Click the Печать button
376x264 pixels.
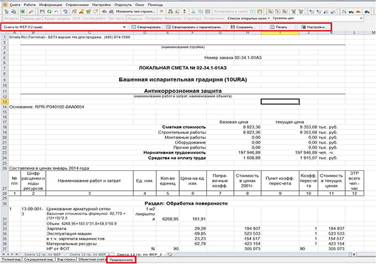tap(278, 27)
